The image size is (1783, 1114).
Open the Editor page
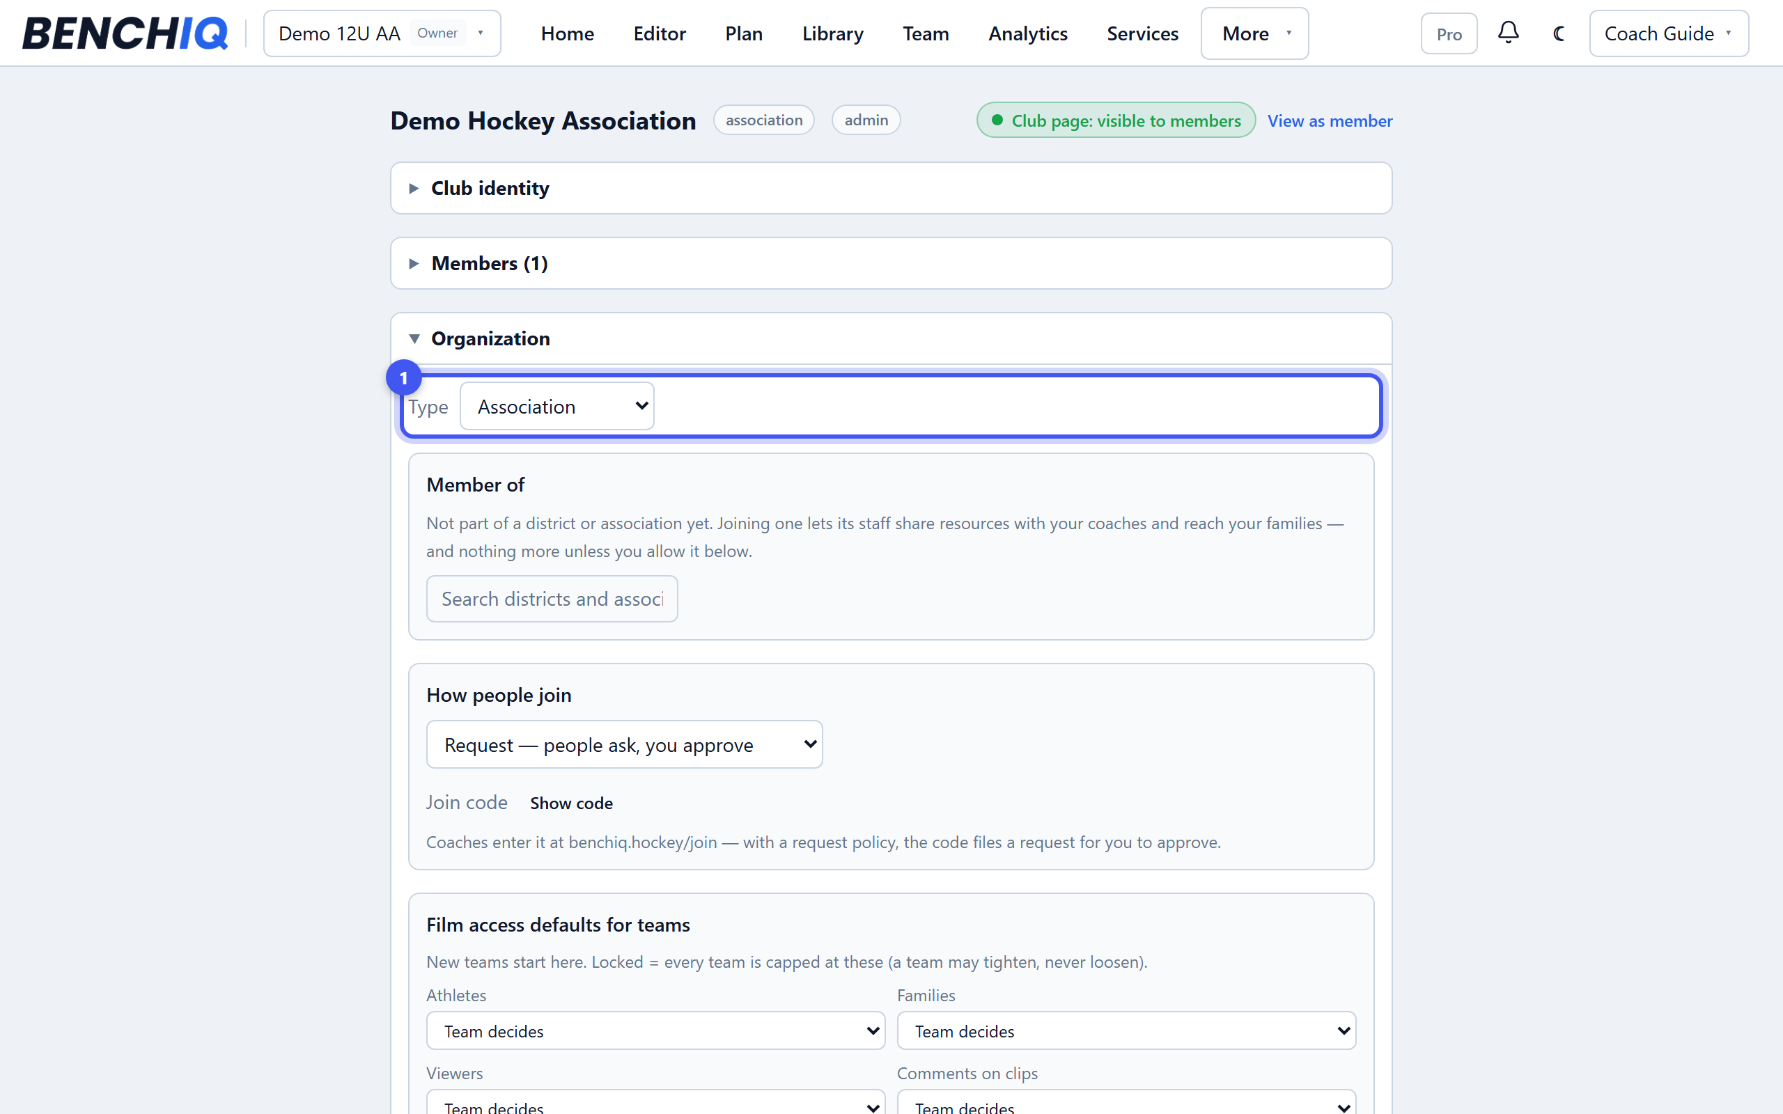coord(660,33)
